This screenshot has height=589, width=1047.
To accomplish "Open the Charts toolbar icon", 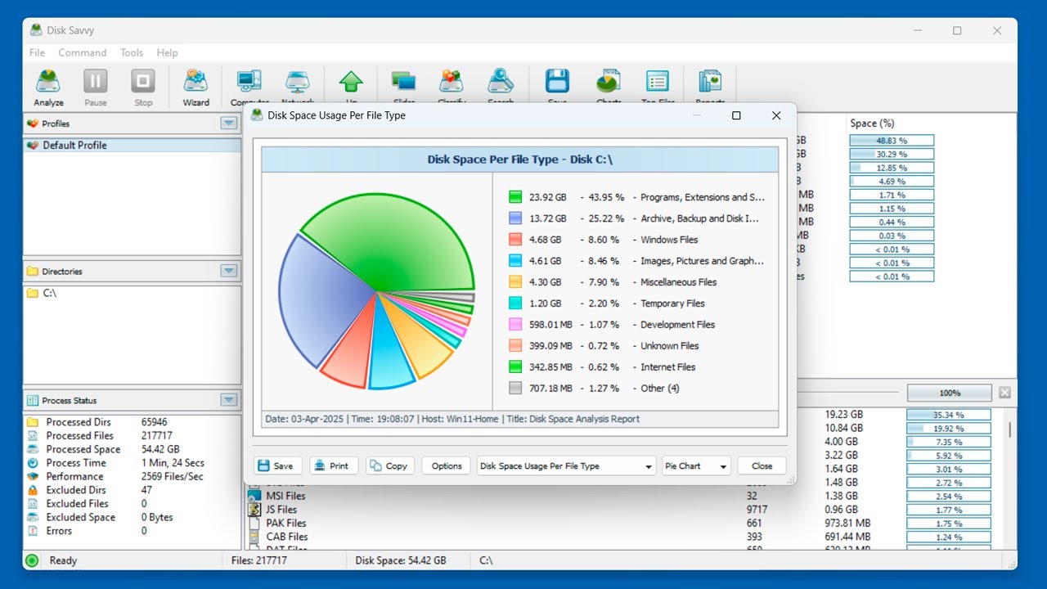I will click(x=608, y=82).
